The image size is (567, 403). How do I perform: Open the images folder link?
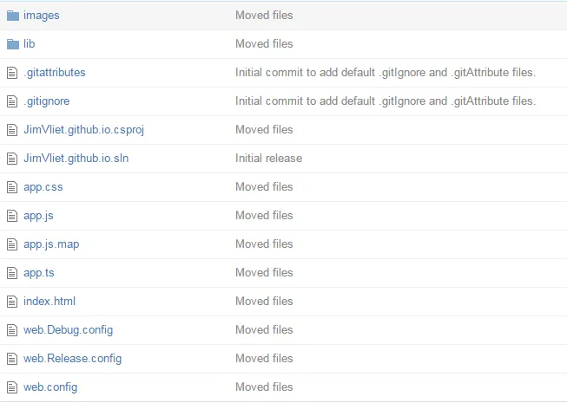click(x=42, y=16)
